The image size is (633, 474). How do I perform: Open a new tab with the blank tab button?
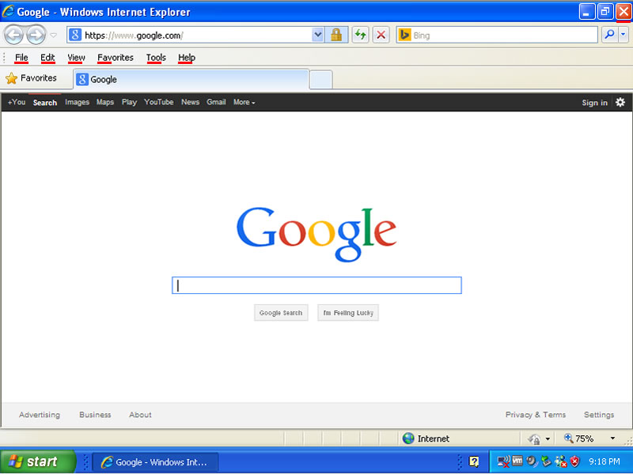click(x=321, y=80)
